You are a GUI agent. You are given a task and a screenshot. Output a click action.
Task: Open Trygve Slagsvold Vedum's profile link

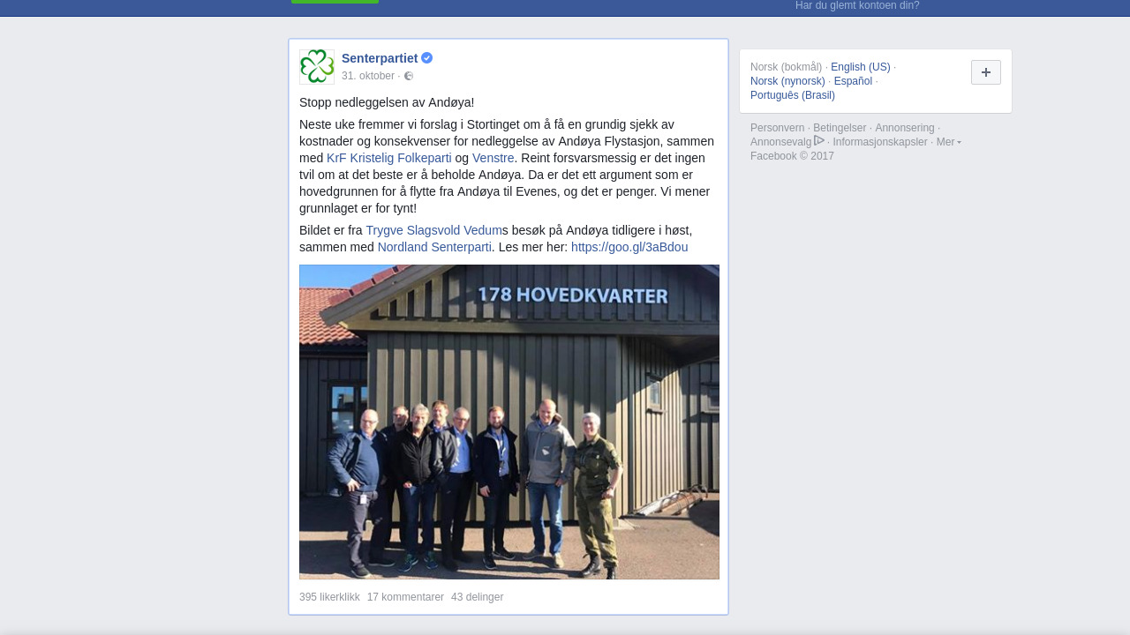433,230
